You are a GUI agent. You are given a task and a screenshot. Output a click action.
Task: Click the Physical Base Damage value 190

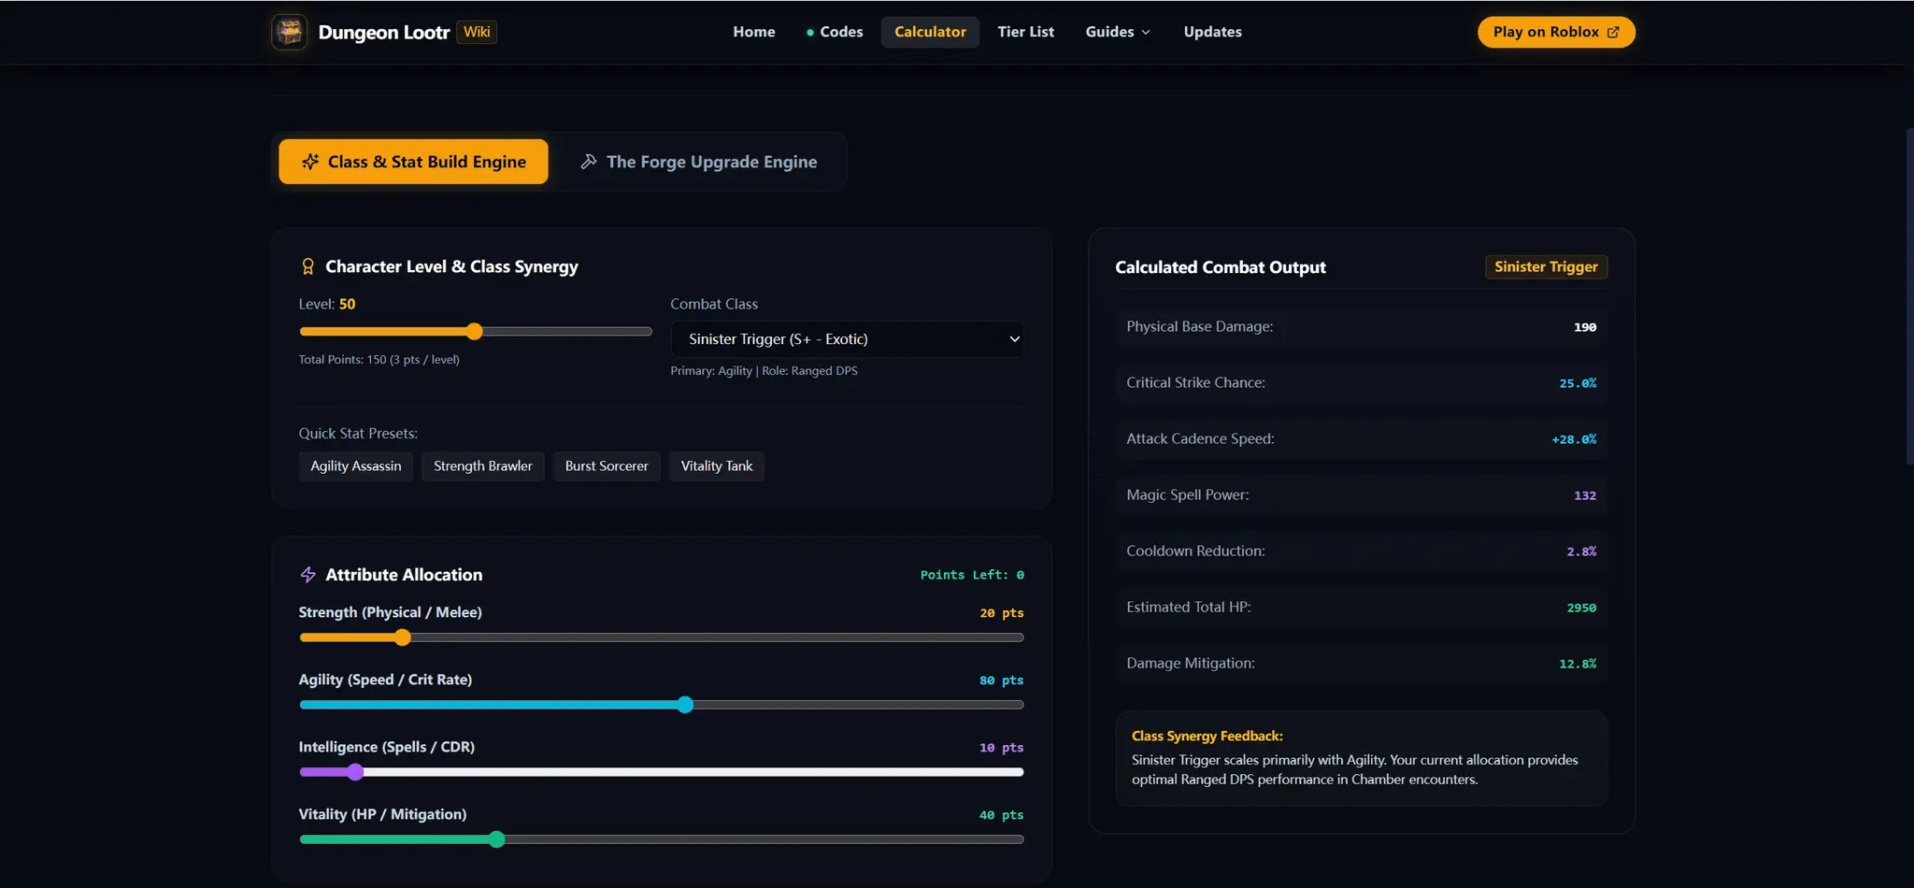[x=1585, y=327]
